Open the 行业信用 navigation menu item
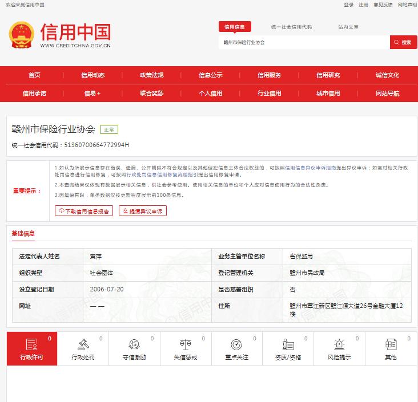418x402 pixels. [270, 93]
